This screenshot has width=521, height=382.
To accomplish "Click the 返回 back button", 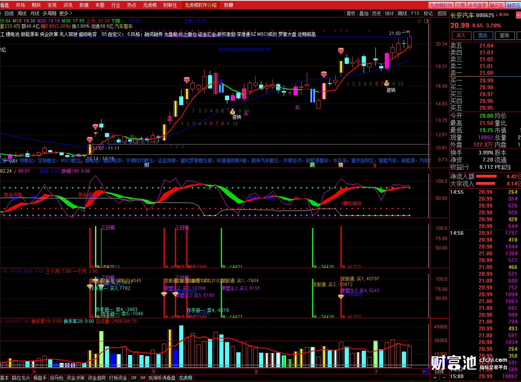I will (x=441, y=13).
